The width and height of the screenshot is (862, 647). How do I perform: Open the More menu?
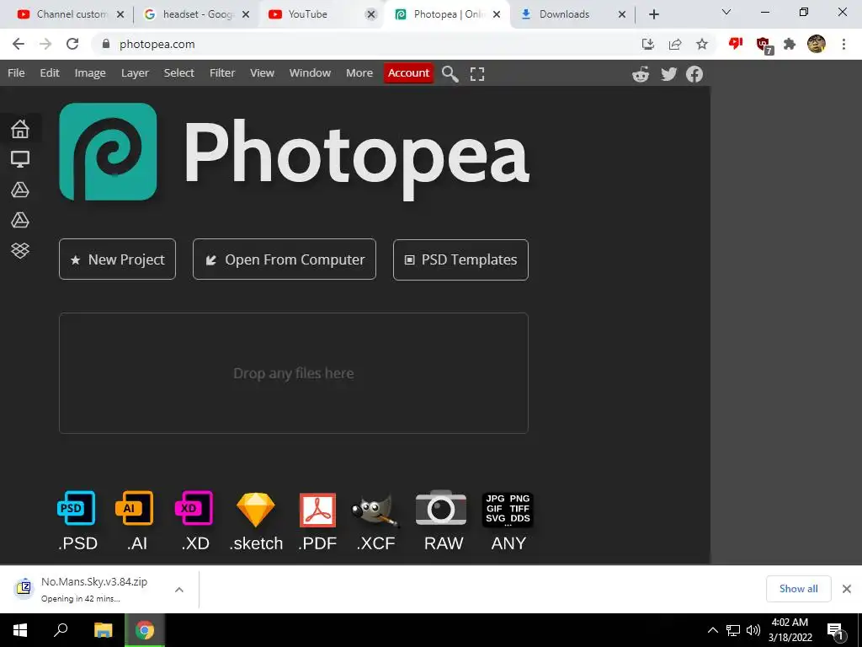coord(359,72)
